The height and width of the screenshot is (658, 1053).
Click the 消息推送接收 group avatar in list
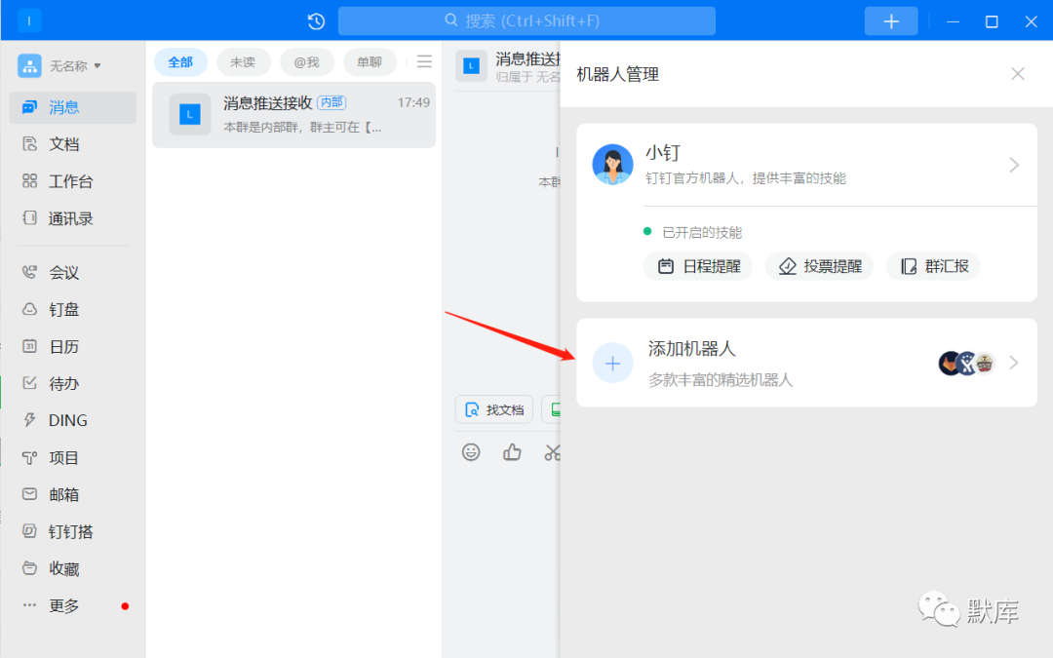(190, 115)
